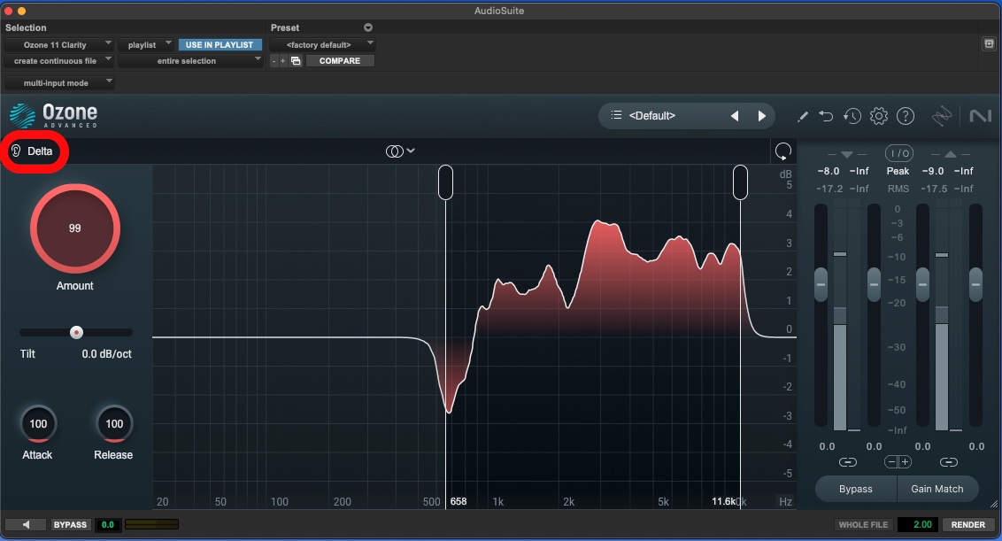The image size is (1002, 541).
Task: Open the Preset menu circle arrow
Action: 368,27
